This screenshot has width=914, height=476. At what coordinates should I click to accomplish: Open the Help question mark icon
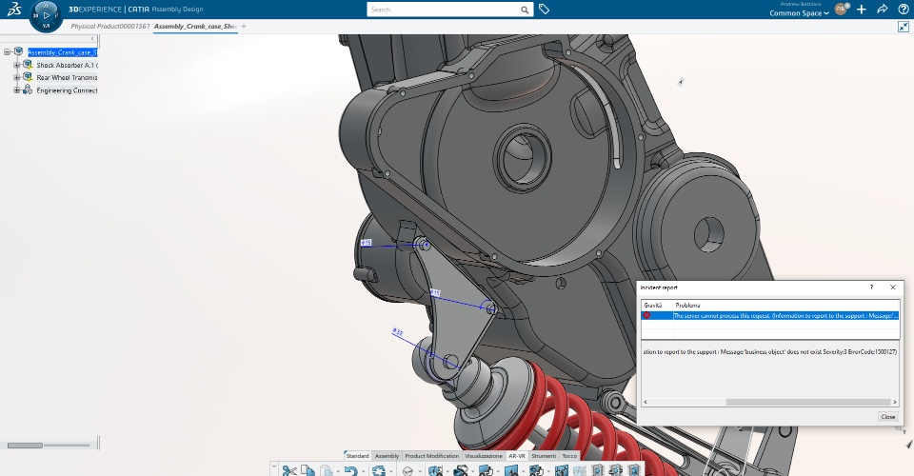(903, 10)
